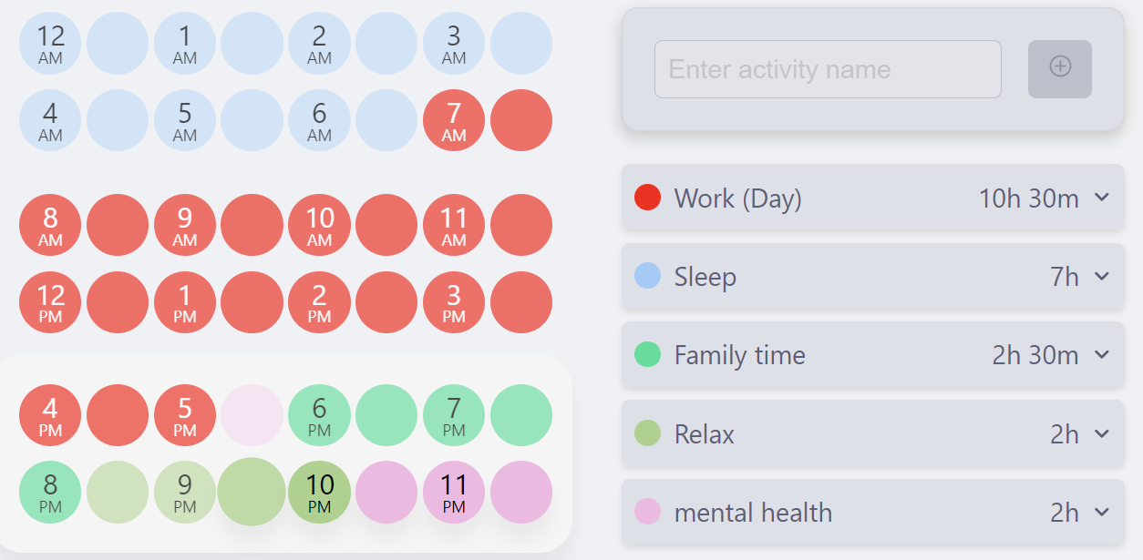1143x560 pixels.
Task: Type in the Enter activity name field
Action: tap(828, 69)
